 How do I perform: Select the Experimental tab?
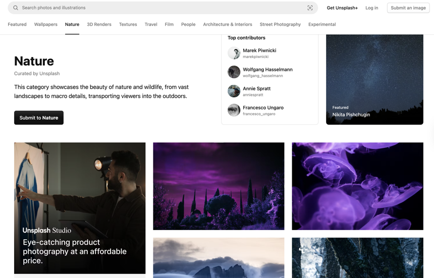click(x=322, y=24)
